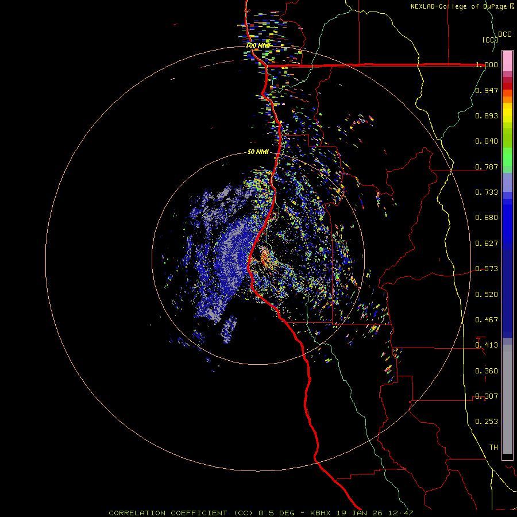Click the [CC] units label
The image size is (517, 517).
click(490, 40)
